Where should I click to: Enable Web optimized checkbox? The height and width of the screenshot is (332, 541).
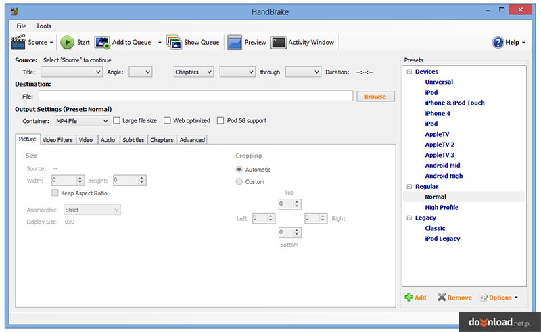click(167, 120)
